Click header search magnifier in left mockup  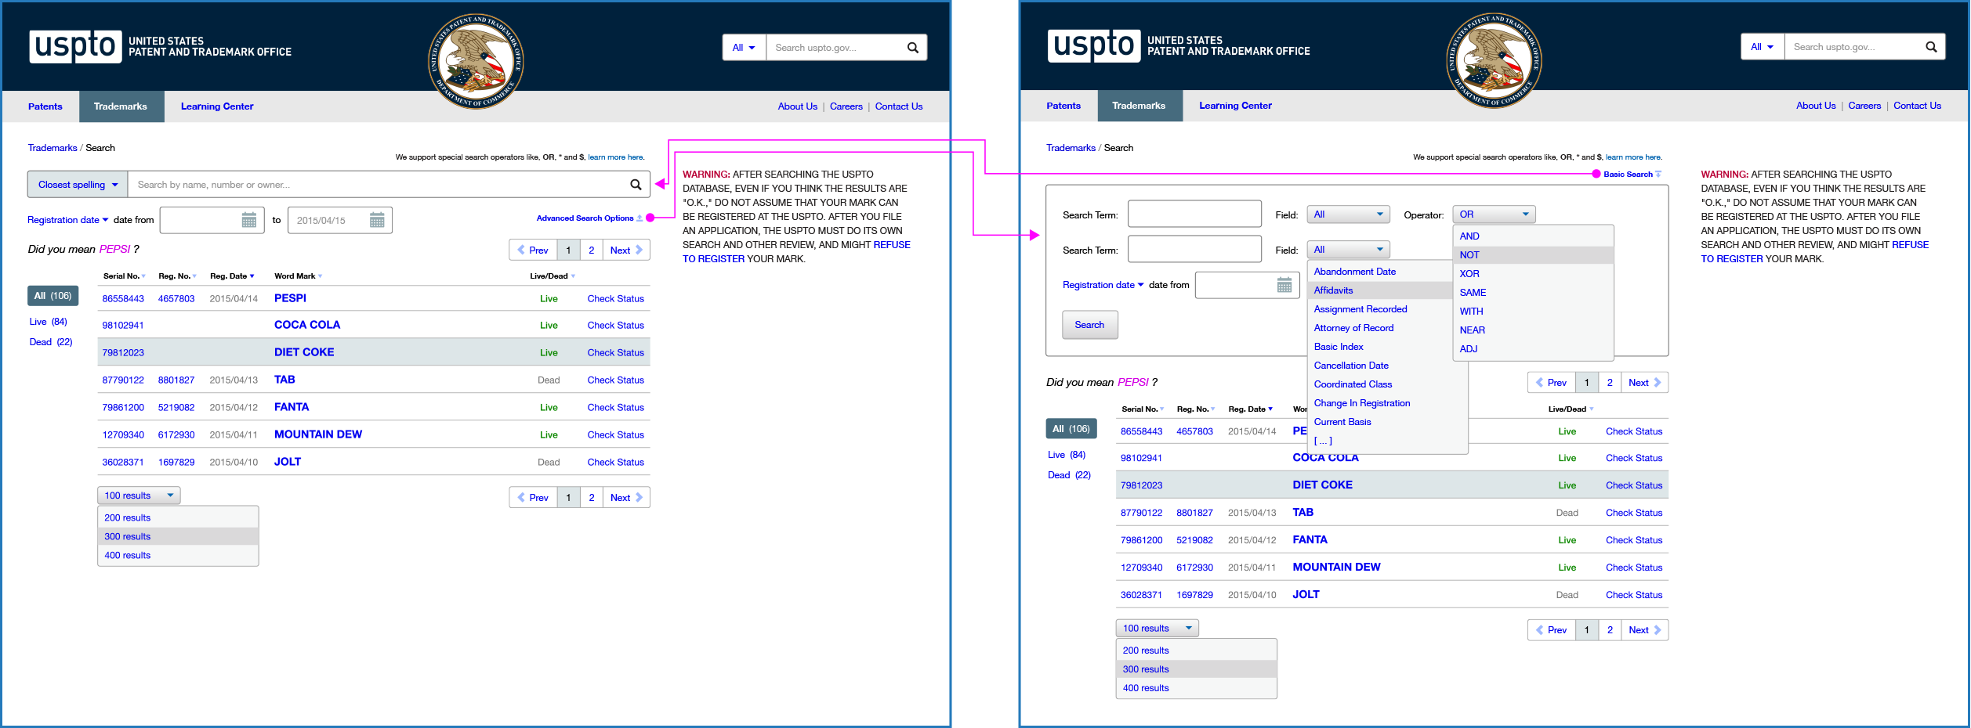(912, 48)
